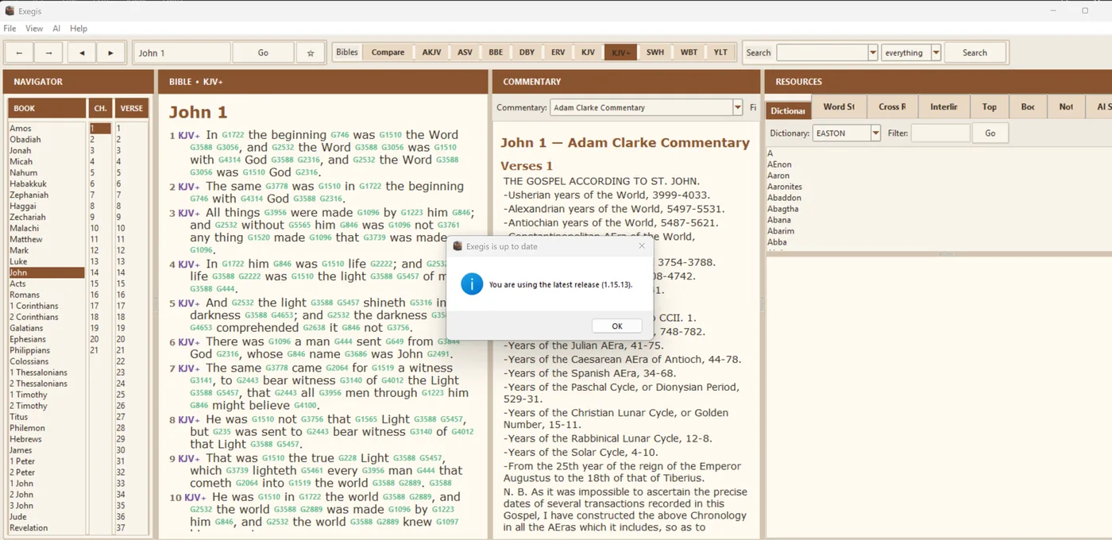The image size is (1112, 540).
Task: Switch to the KJV translation
Action: pyautogui.click(x=588, y=52)
